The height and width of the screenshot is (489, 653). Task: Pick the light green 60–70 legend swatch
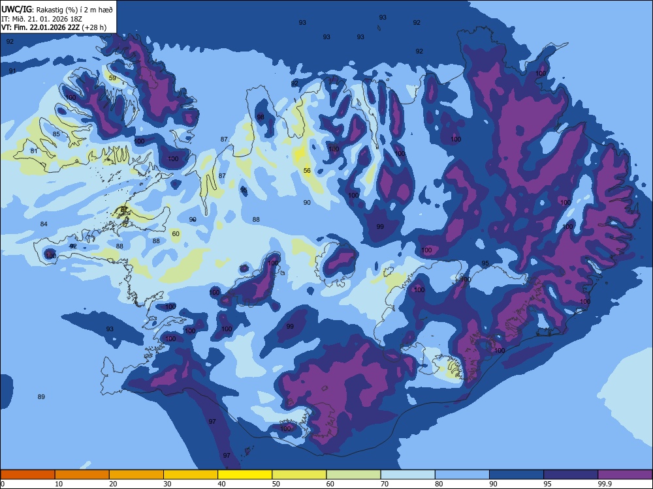tap(353, 475)
